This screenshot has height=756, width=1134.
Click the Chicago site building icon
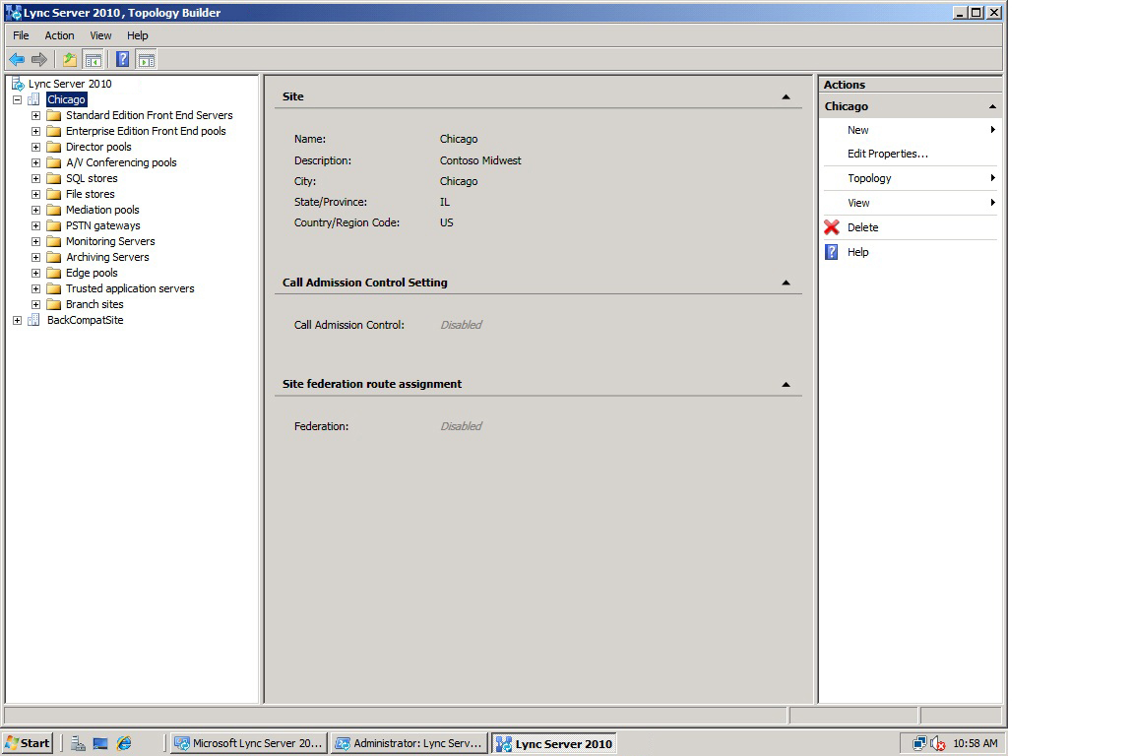point(34,99)
